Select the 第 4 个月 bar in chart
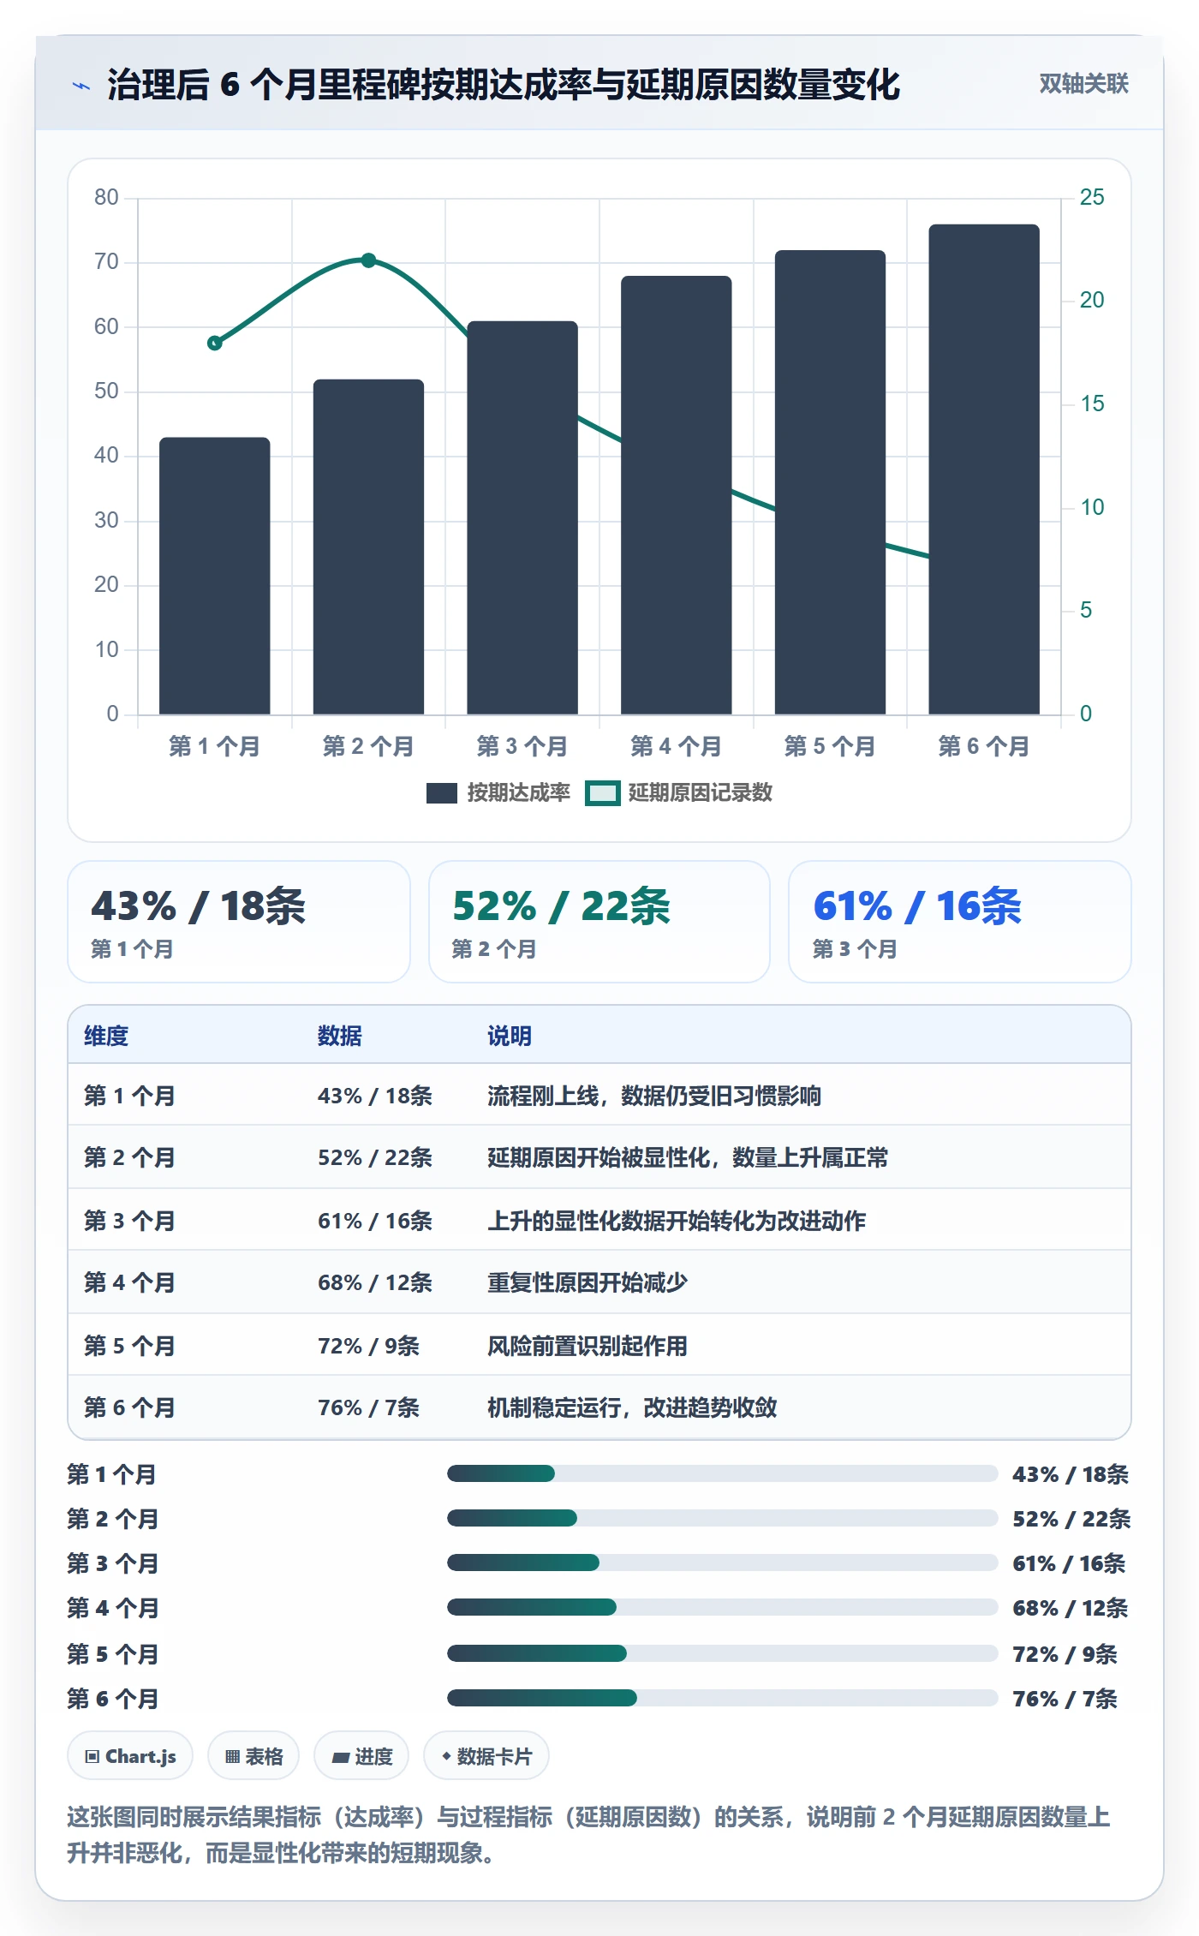Viewport: 1199px width, 1936px height. 677,495
